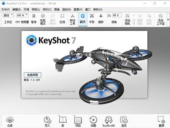The width and height of the screenshot is (170, 128).
Task: Select the 平移 pan tool
Action: coord(92,18)
